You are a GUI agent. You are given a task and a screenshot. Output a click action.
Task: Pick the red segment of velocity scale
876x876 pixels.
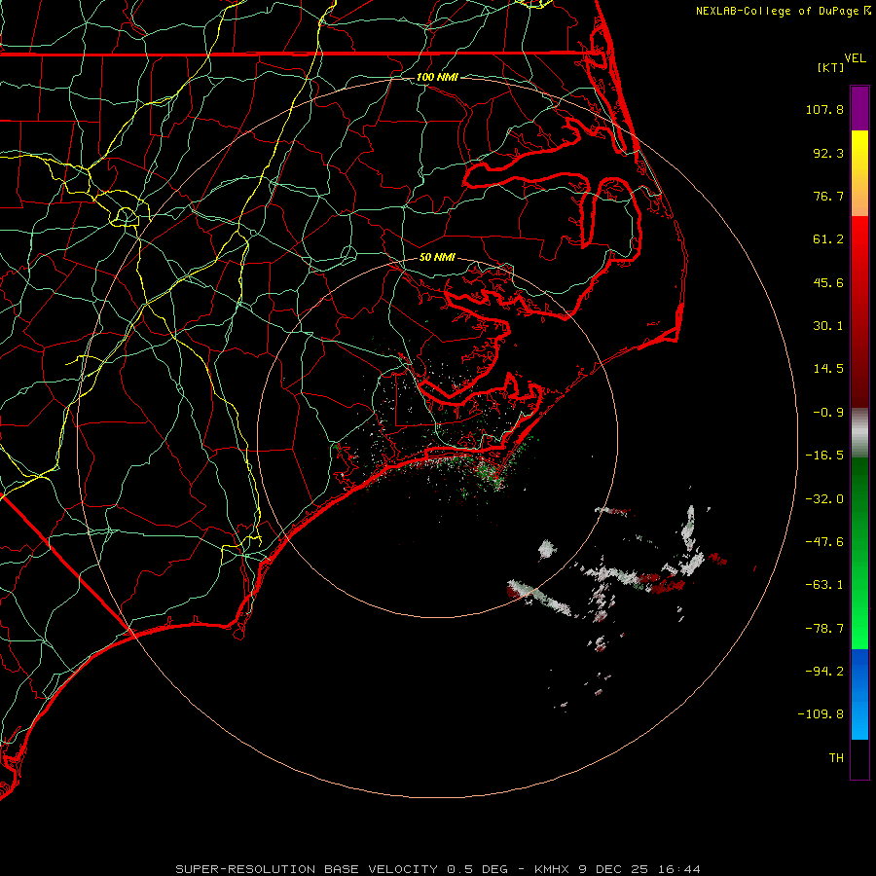coord(859,311)
